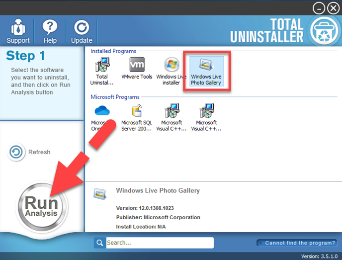
Task: Close the Total Uninstaller window
Action: 333,8
